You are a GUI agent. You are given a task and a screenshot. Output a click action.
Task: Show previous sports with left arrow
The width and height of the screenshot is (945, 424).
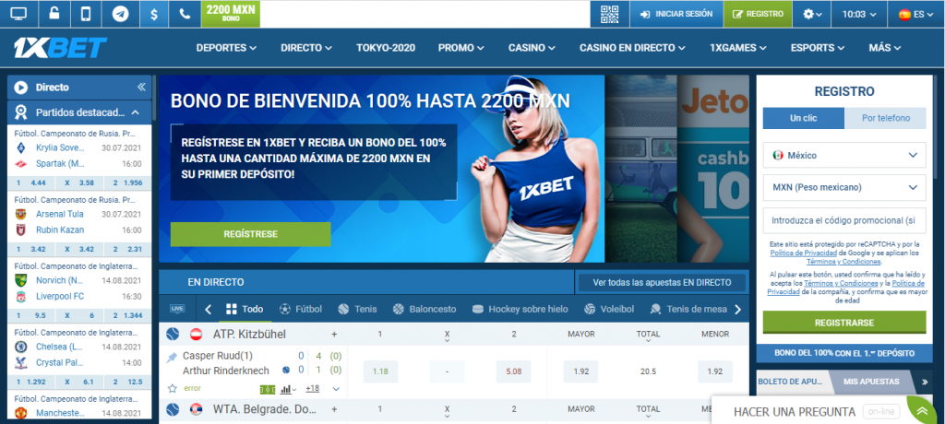pos(209,310)
